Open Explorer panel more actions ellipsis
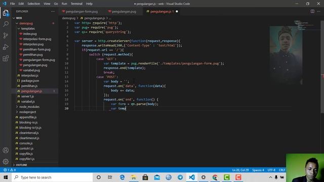This screenshot has width=324, height=182. click(53, 11)
